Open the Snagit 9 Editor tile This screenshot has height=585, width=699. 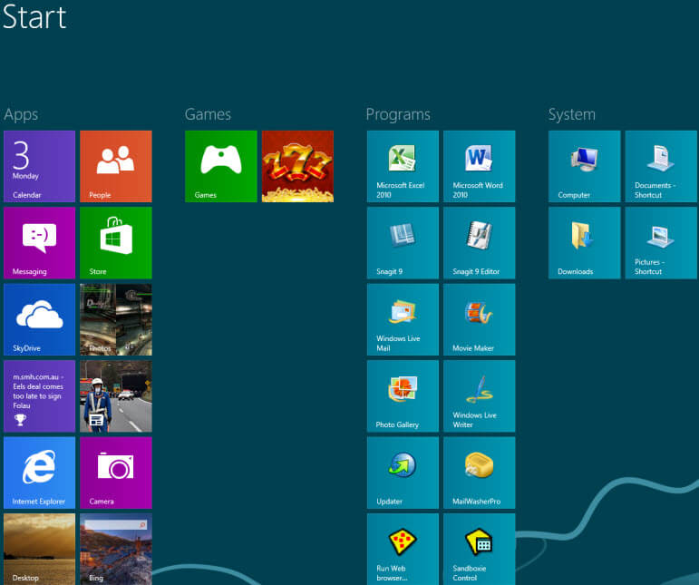pos(480,243)
